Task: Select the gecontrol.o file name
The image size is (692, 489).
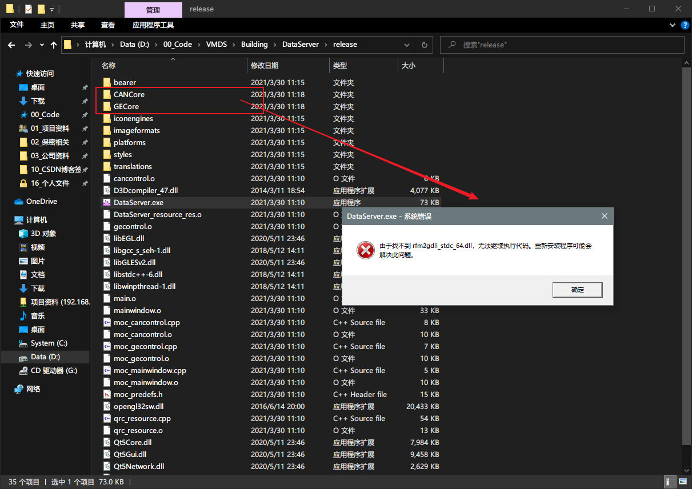Action: click(133, 226)
